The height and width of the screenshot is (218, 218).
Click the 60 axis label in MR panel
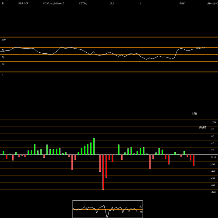[x=213, y=136]
